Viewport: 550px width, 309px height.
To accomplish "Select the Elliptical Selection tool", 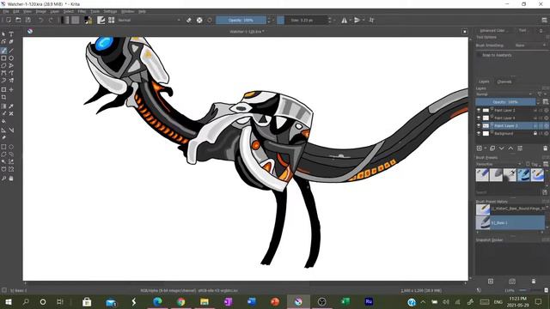I will tap(11, 147).
